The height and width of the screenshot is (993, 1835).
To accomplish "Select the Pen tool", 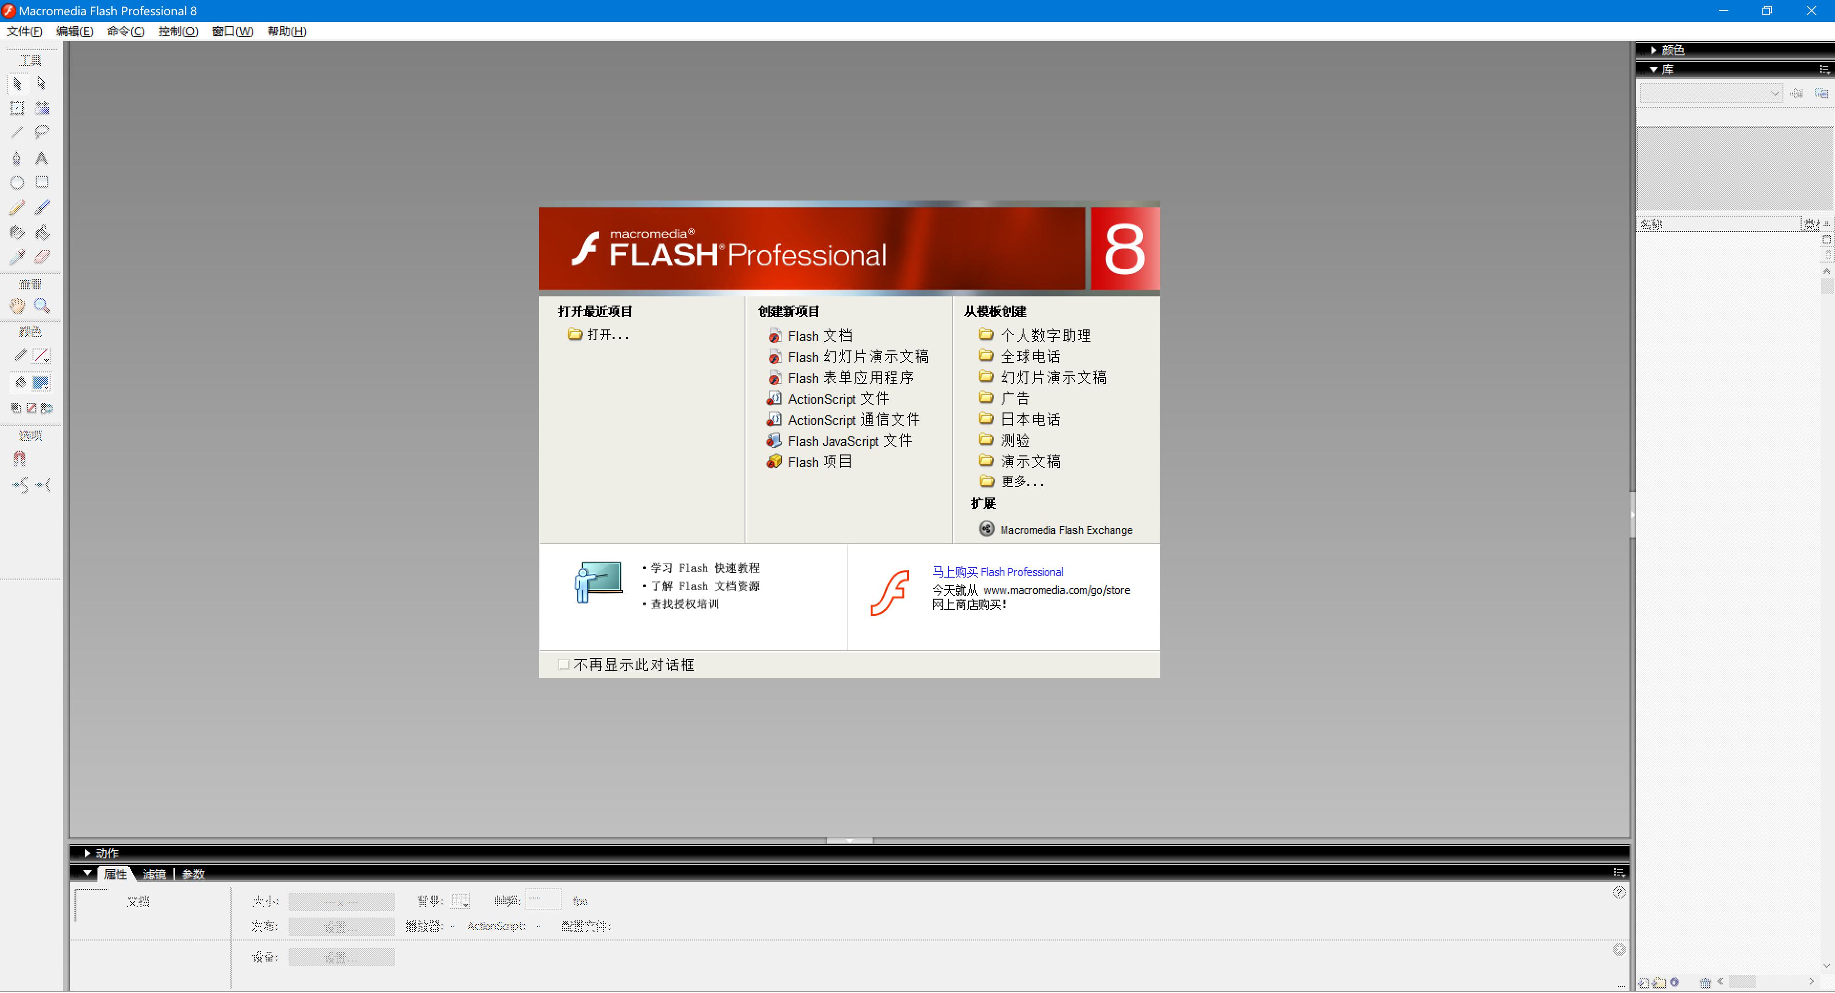I will 17,158.
